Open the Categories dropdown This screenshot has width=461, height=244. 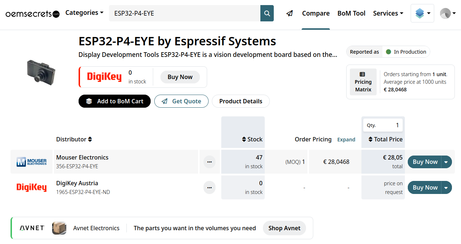click(x=84, y=13)
